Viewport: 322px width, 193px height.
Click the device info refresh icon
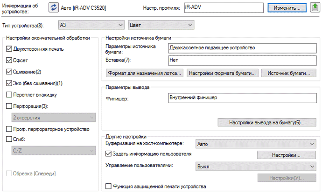[x=53, y=7]
